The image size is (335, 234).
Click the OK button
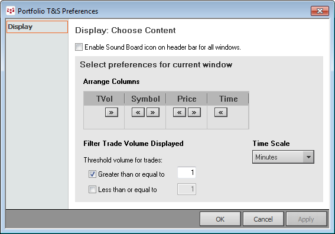tap(220, 219)
